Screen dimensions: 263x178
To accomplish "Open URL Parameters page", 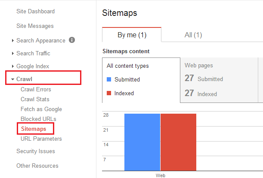I will point(41,139).
